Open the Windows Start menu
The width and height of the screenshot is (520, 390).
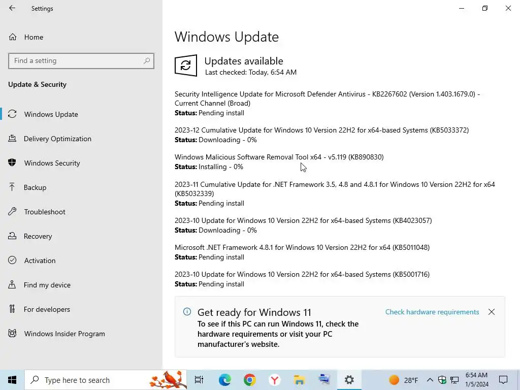[x=12, y=380]
